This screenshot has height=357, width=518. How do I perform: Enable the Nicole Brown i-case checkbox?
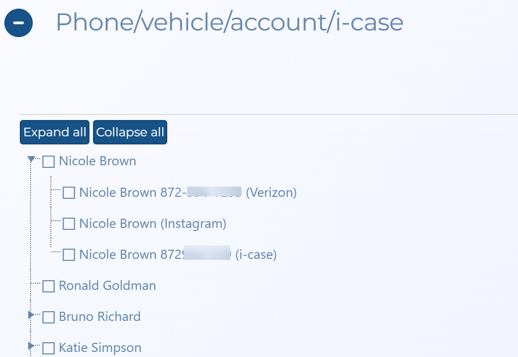point(69,255)
